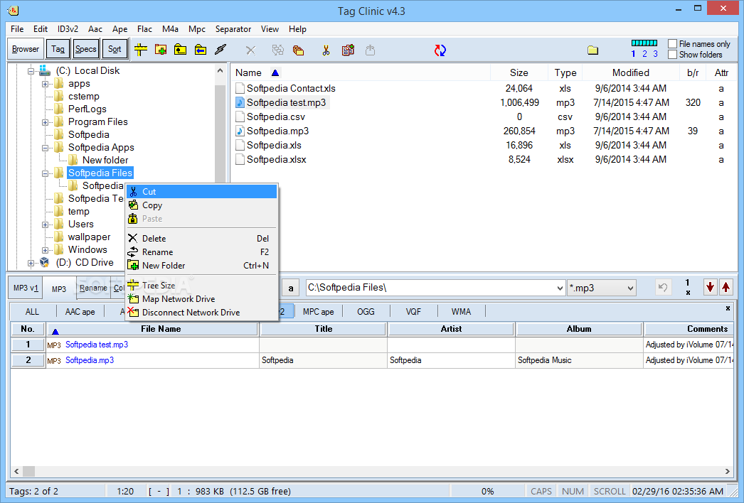Click the Sort button
The image size is (744, 503).
coord(115,49)
